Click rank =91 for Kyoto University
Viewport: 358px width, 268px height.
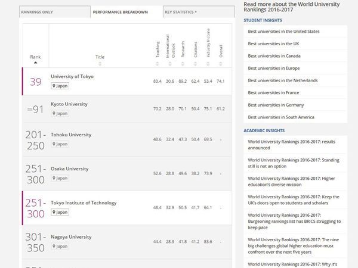[35, 110]
